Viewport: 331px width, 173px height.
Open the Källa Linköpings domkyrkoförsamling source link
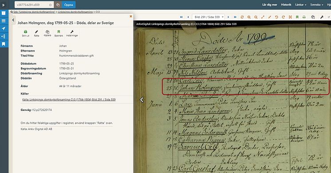click(69, 99)
